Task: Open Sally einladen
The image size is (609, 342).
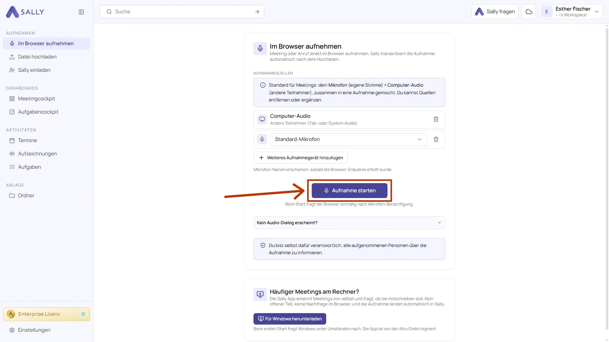Action: [x=46, y=70]
